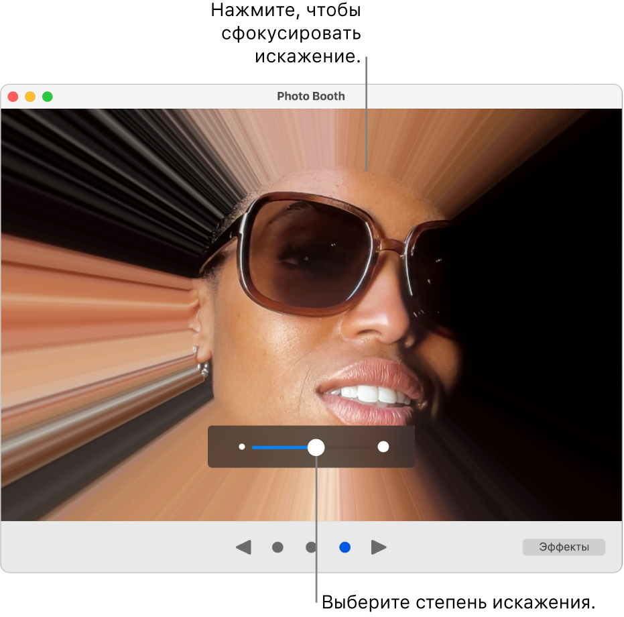The height and width of the screenshot is (617, 624).
Task: Select the second effects page dot
Action: click(x=311, y=548)
